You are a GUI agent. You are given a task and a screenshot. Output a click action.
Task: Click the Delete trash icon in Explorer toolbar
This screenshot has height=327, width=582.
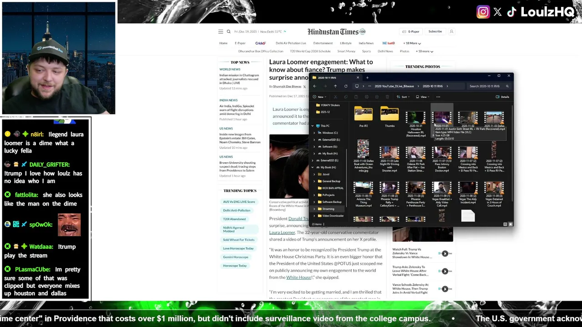(387, 97)
